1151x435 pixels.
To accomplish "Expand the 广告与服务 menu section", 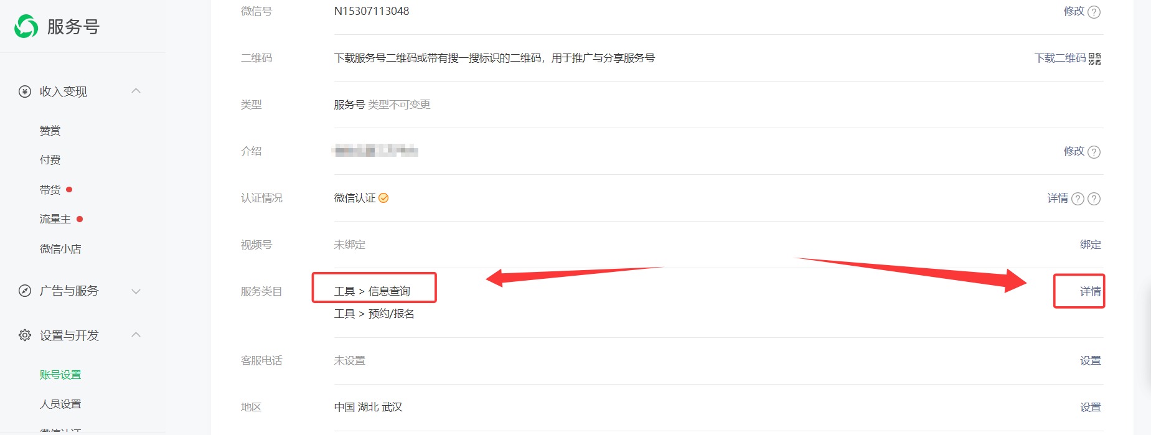I will (x=136, y=291).
